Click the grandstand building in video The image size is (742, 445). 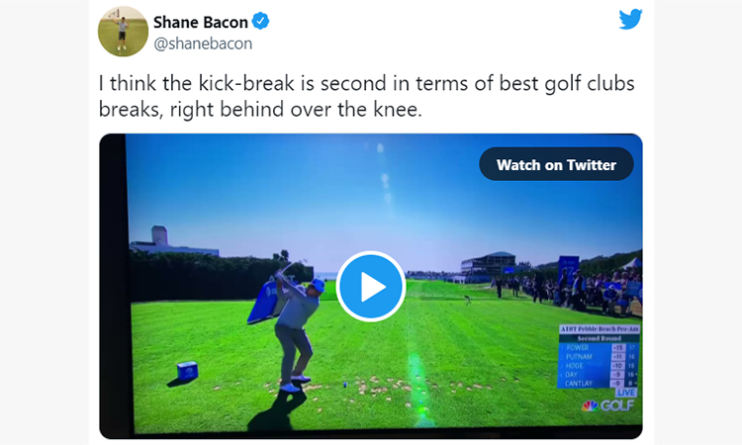coord(488,263)
